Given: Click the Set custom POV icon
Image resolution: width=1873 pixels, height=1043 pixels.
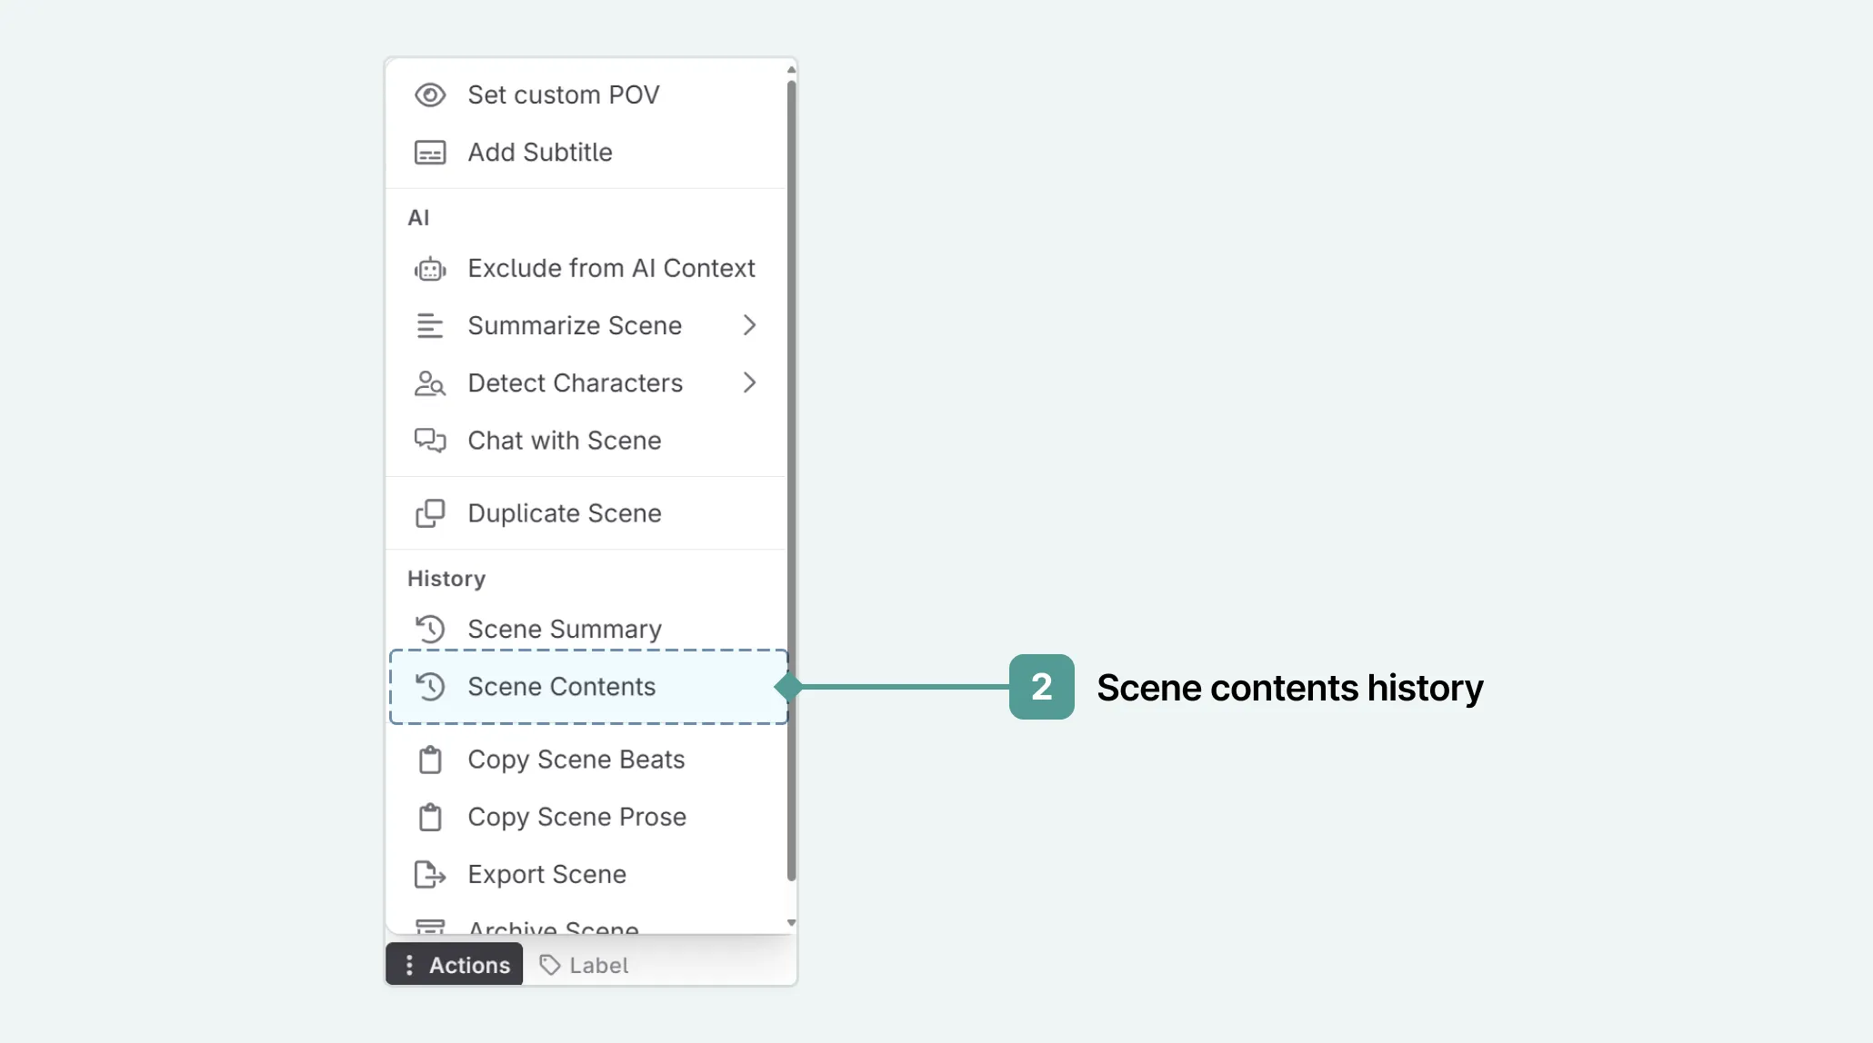Looking at the screenshot, I should (431, 94).
